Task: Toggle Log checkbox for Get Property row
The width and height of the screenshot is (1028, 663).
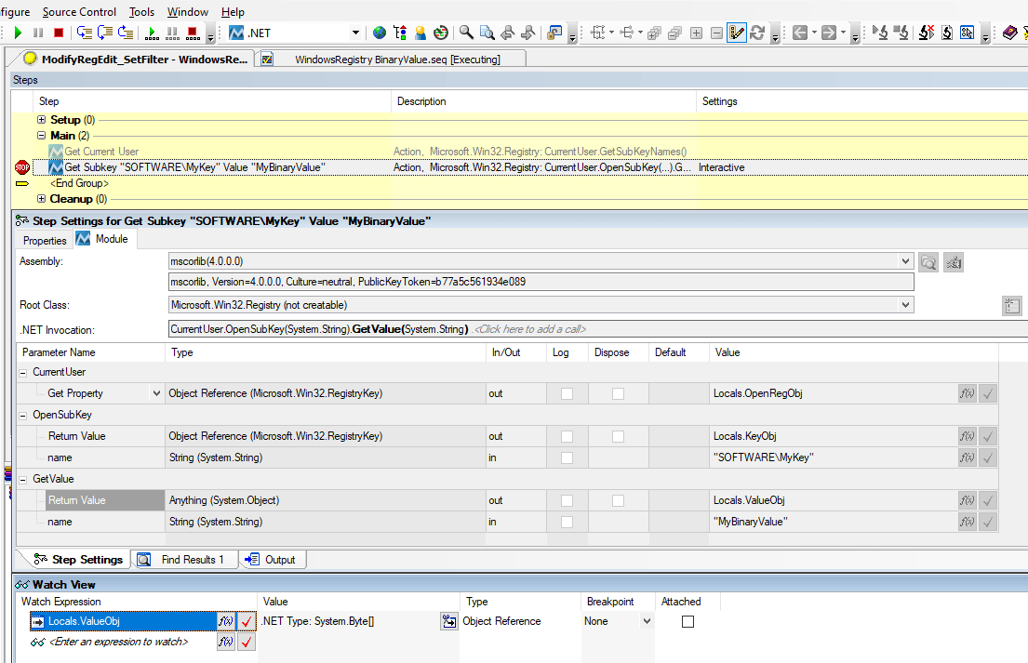Action: (x=567, y=393)
